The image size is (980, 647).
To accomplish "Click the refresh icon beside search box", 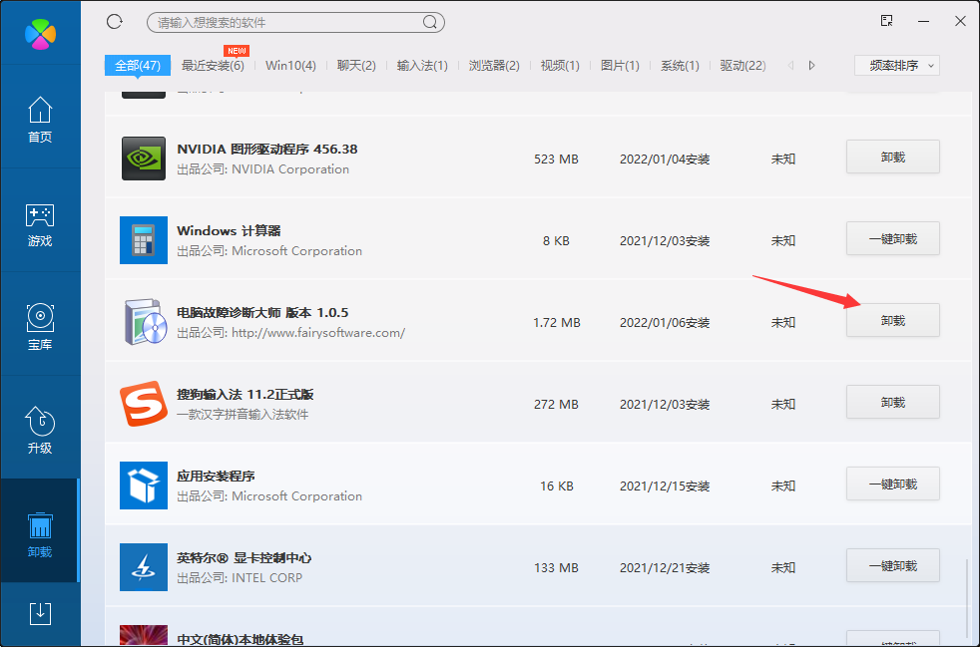I will pos(115,22).
